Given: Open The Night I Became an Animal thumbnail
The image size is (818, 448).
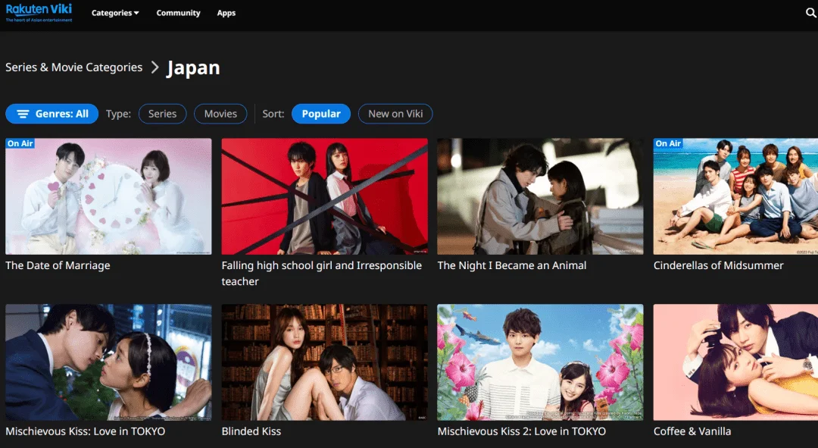Looking at the screenshot, I should click(540, 196).
